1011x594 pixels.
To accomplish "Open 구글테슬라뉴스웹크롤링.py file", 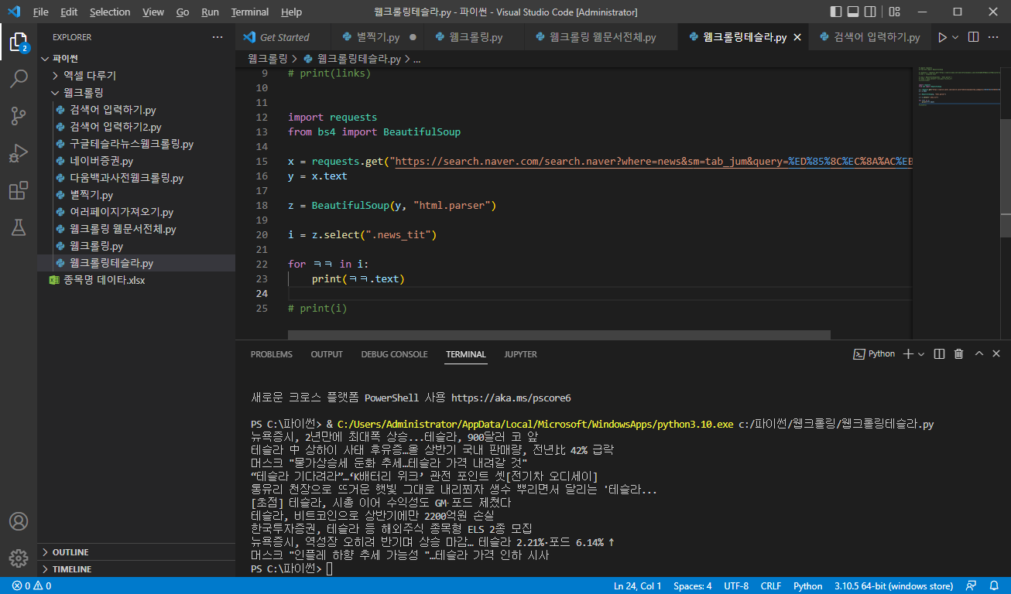I will click(x=136, y=144).
